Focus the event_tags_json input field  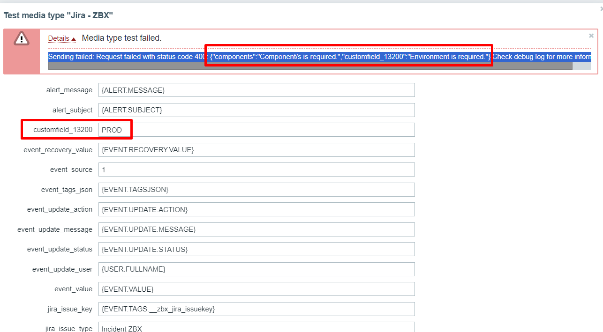pos(256,190)
